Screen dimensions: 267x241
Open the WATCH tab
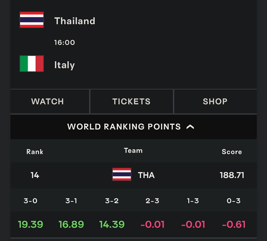[48, 101]
